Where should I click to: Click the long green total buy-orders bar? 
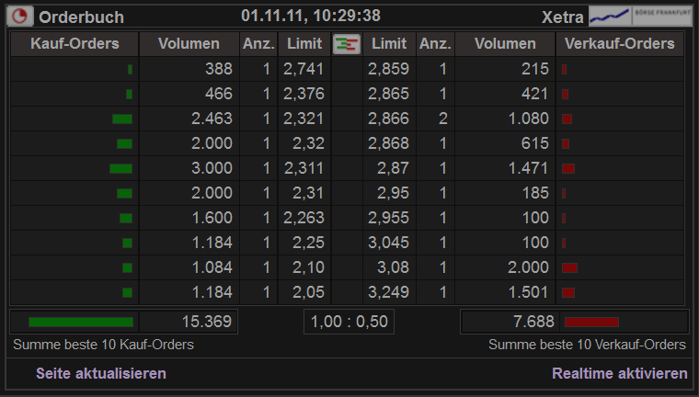(x=81, y=322)
